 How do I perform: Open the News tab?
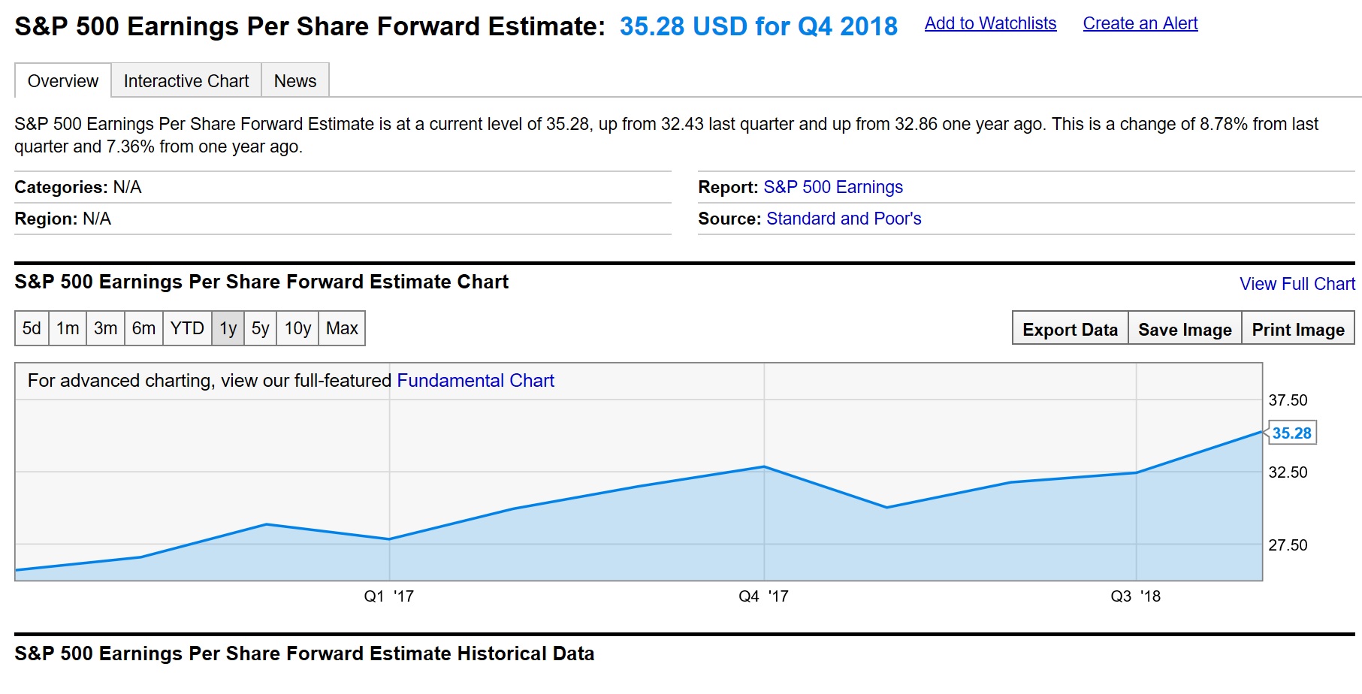[x=294, y=80]
